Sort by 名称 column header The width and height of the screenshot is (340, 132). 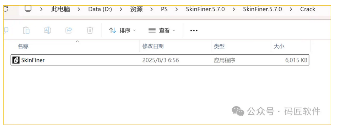[23, 46]
